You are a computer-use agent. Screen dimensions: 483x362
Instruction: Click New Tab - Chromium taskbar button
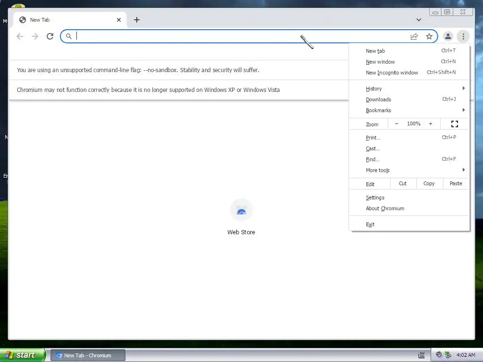[x=88, y=355]
